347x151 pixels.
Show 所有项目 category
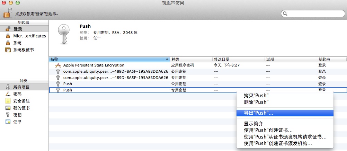[x=21, y=87]
